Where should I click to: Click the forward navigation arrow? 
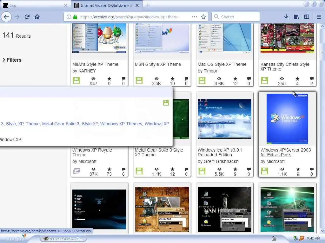tap(17, 17)
